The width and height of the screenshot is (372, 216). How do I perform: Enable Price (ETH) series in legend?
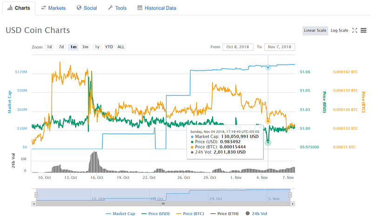pyautogui.click(x=225, y=214)
